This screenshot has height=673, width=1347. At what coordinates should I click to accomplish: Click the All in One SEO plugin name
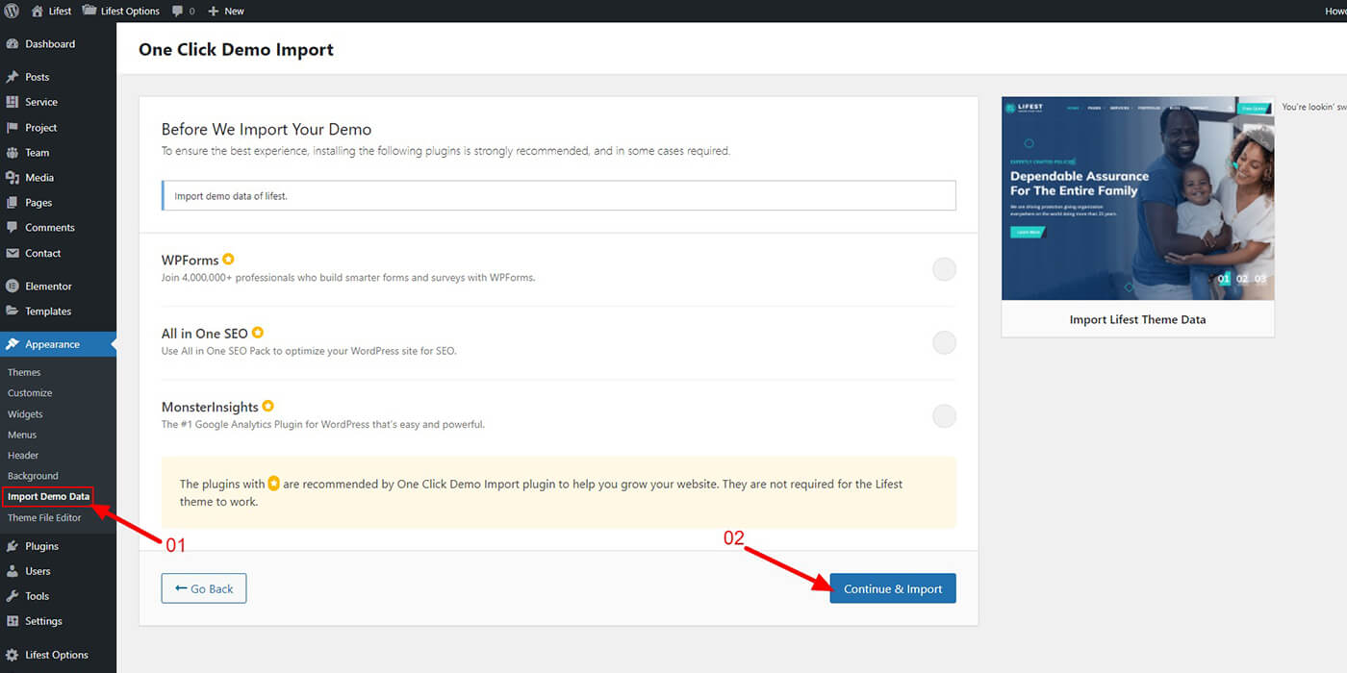coord(205,334)
